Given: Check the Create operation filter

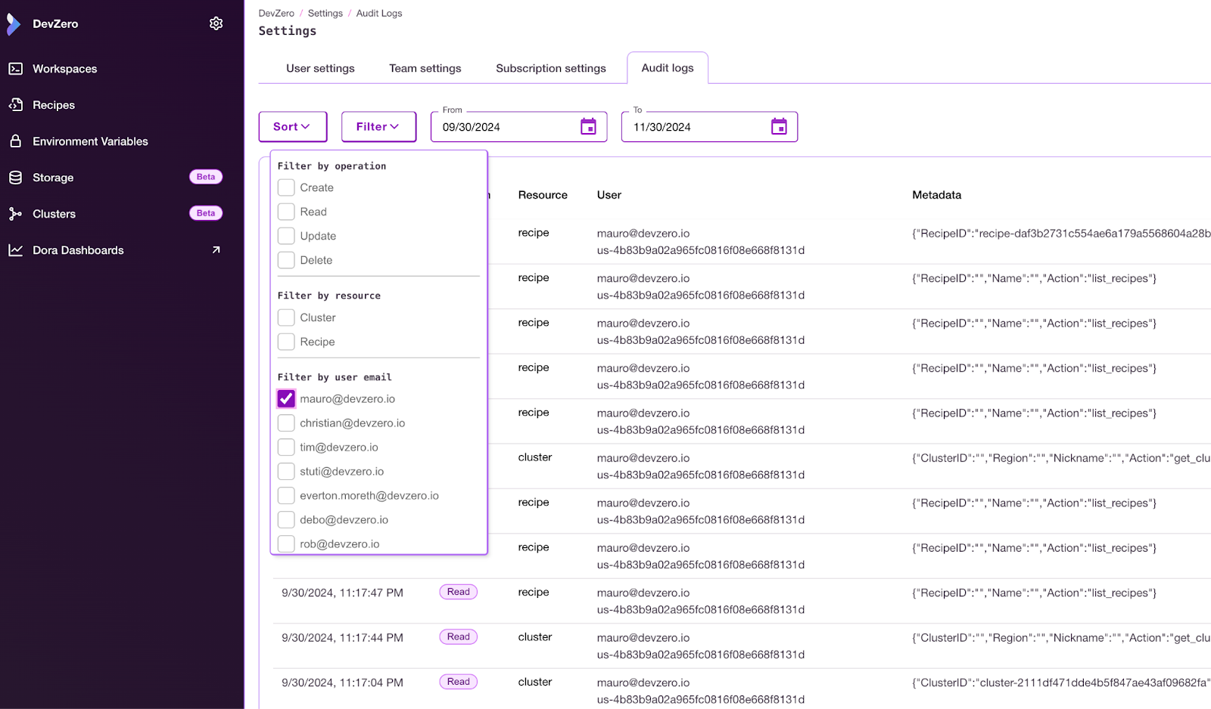Looking at the screenshot, I should click(286, 187).
